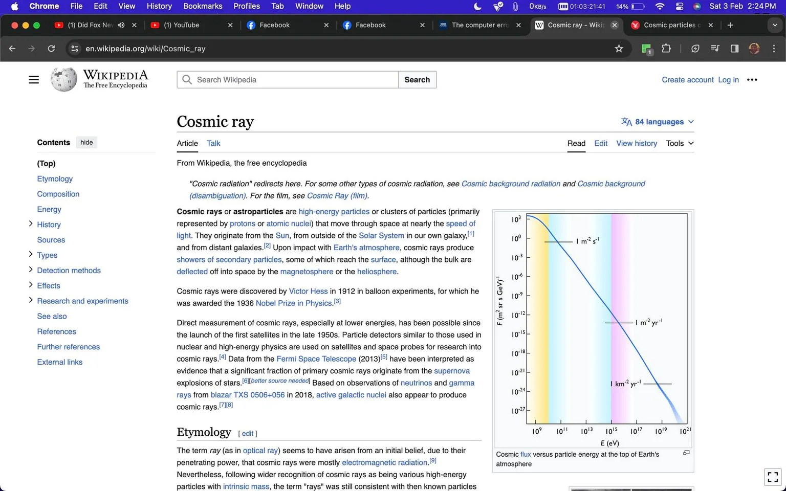Open the cosmic ray flux graph image
This screenshot has height=491, width=786.
pos(593,329)
